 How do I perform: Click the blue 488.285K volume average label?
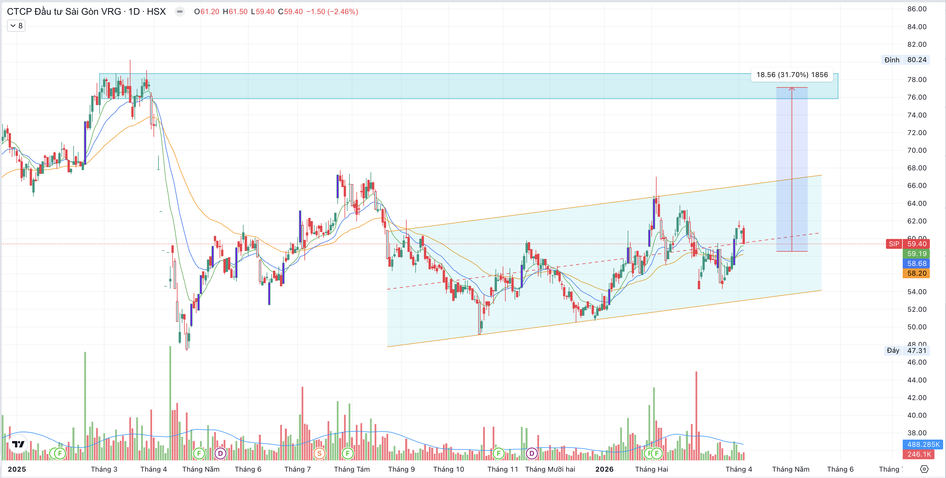tap(923, 445)
